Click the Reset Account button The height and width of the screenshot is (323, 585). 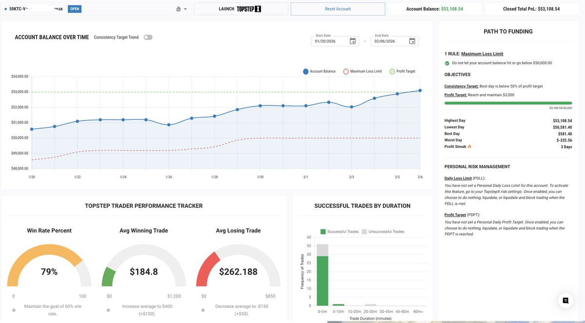(338, 9)
